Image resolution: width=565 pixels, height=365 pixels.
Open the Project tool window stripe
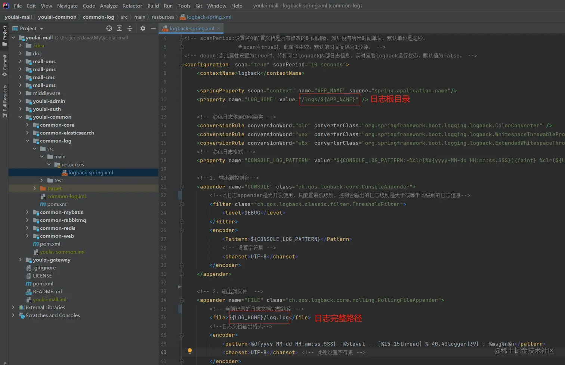(4, 35)
